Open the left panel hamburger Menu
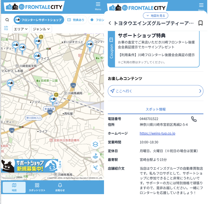Image resolution: width=208 pixels, height=204 pixels. (98, 6)
